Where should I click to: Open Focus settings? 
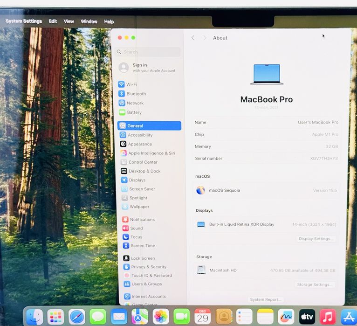tap(132, 237)
